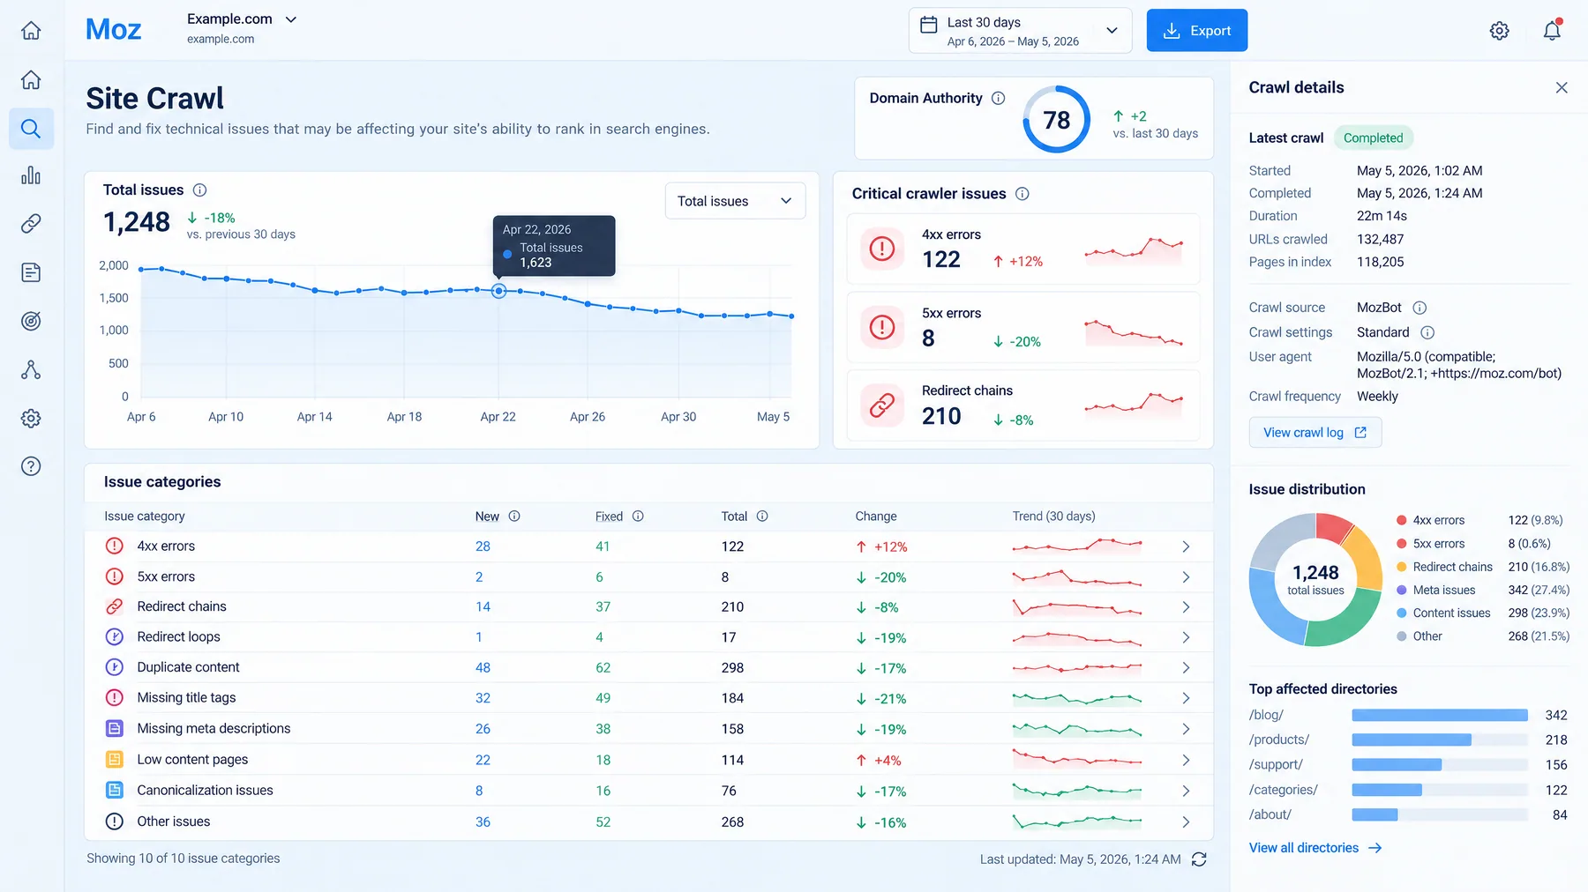Open the link icon in sidebar
The width and height of the screenshot is (1588, 892).
(x=31, y=224)
